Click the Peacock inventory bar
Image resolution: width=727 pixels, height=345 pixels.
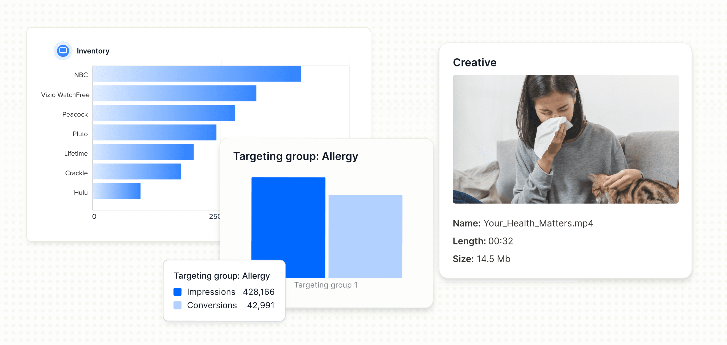pyautogui.click(x=163, y=113)
